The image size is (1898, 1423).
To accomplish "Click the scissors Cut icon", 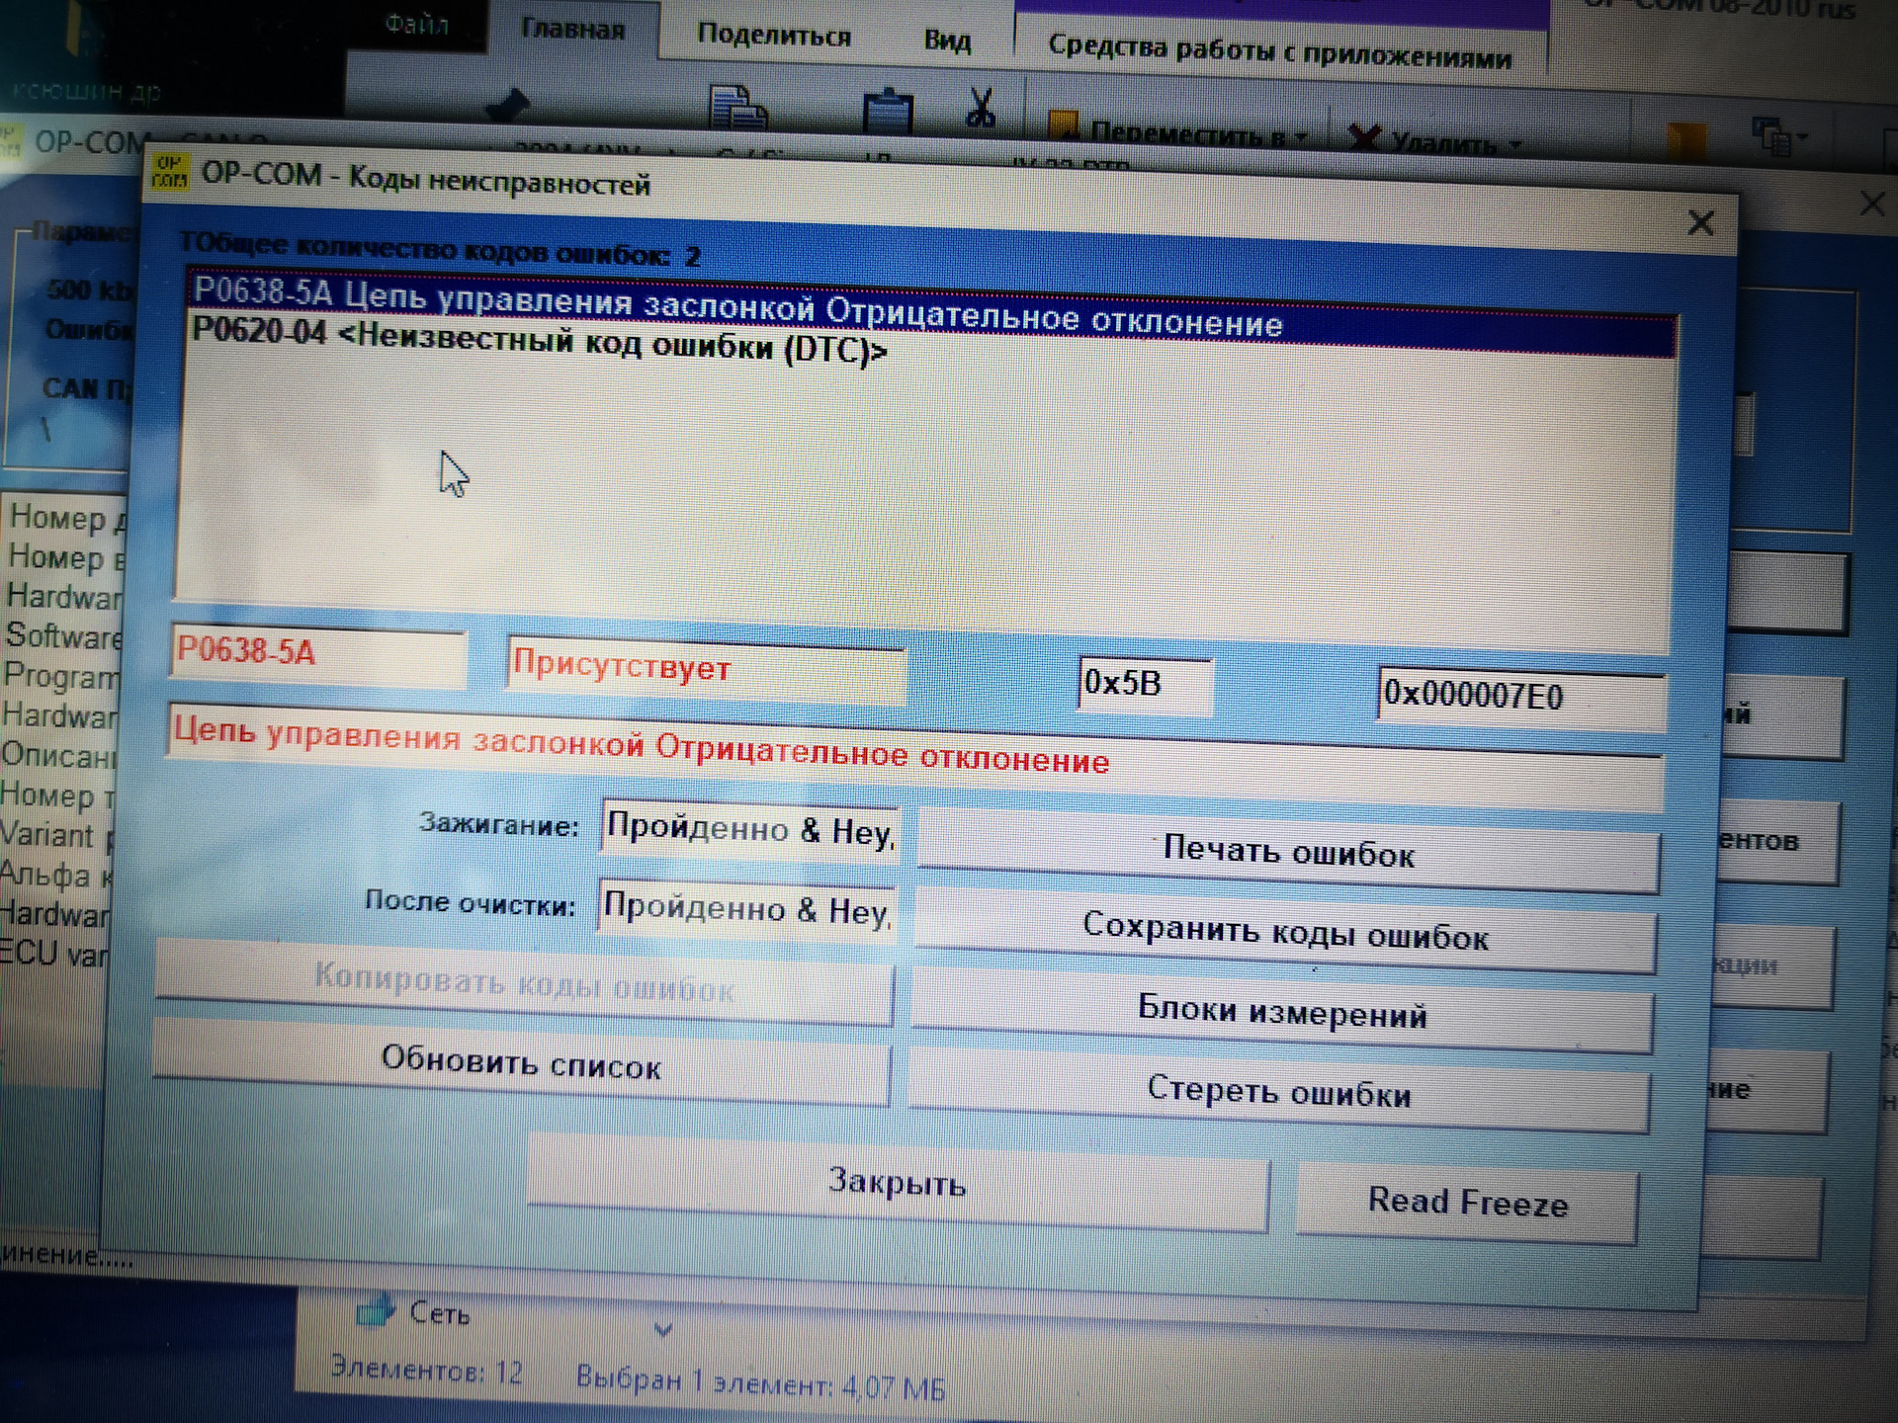I will [980, 109].
